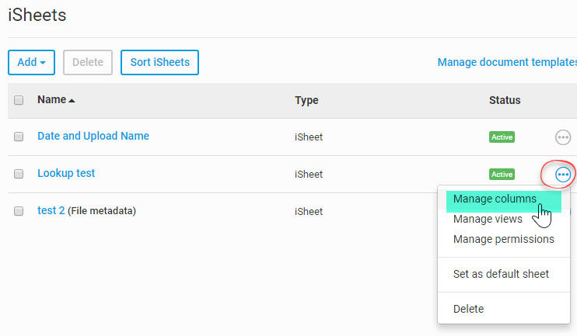Open the Lookup test iSheet link
577x336 pixels.
66,173
